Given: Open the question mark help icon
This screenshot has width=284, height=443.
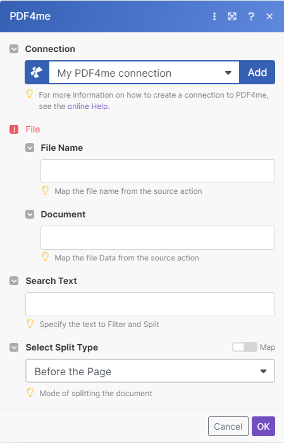Looking at the screenshot, I should 251,16.
